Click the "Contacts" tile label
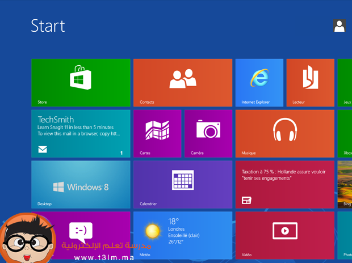The height and width of the screenshot is (263, 352). 147,102
